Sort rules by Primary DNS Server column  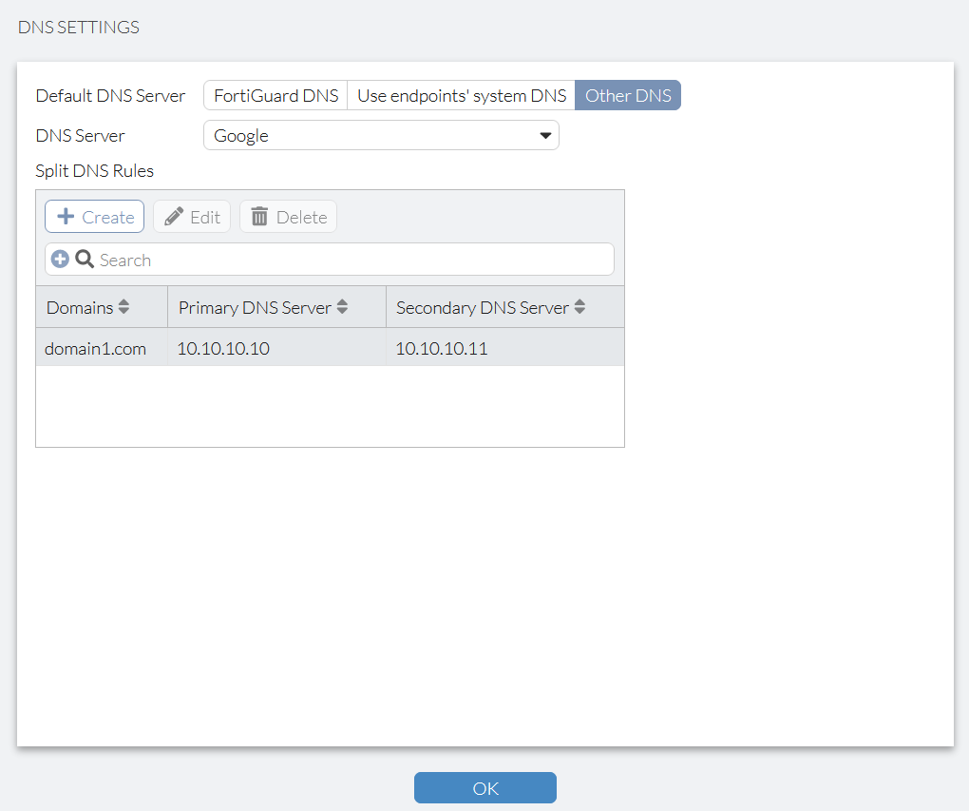coord(342,306)
